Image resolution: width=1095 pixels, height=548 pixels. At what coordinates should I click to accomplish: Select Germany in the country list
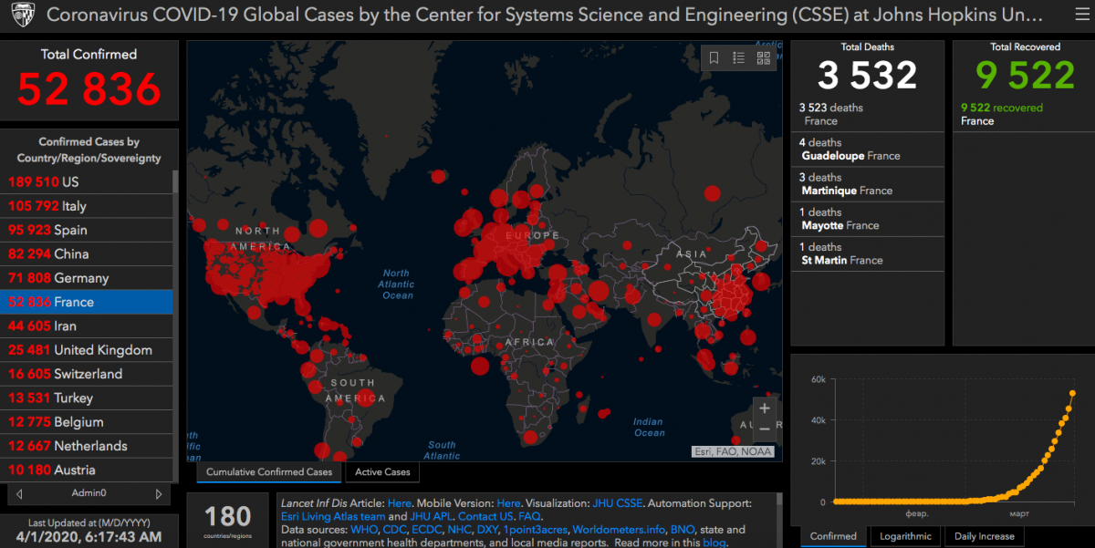87,278
